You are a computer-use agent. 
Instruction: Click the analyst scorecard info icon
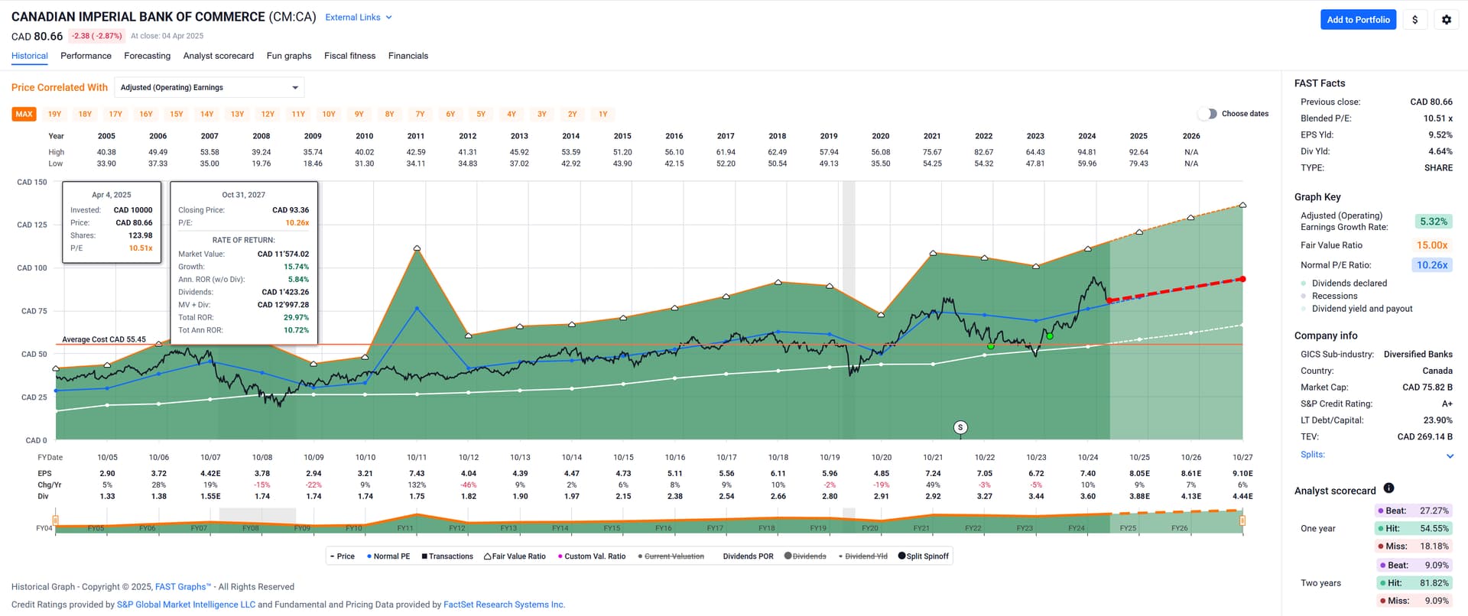point(1388,488)
